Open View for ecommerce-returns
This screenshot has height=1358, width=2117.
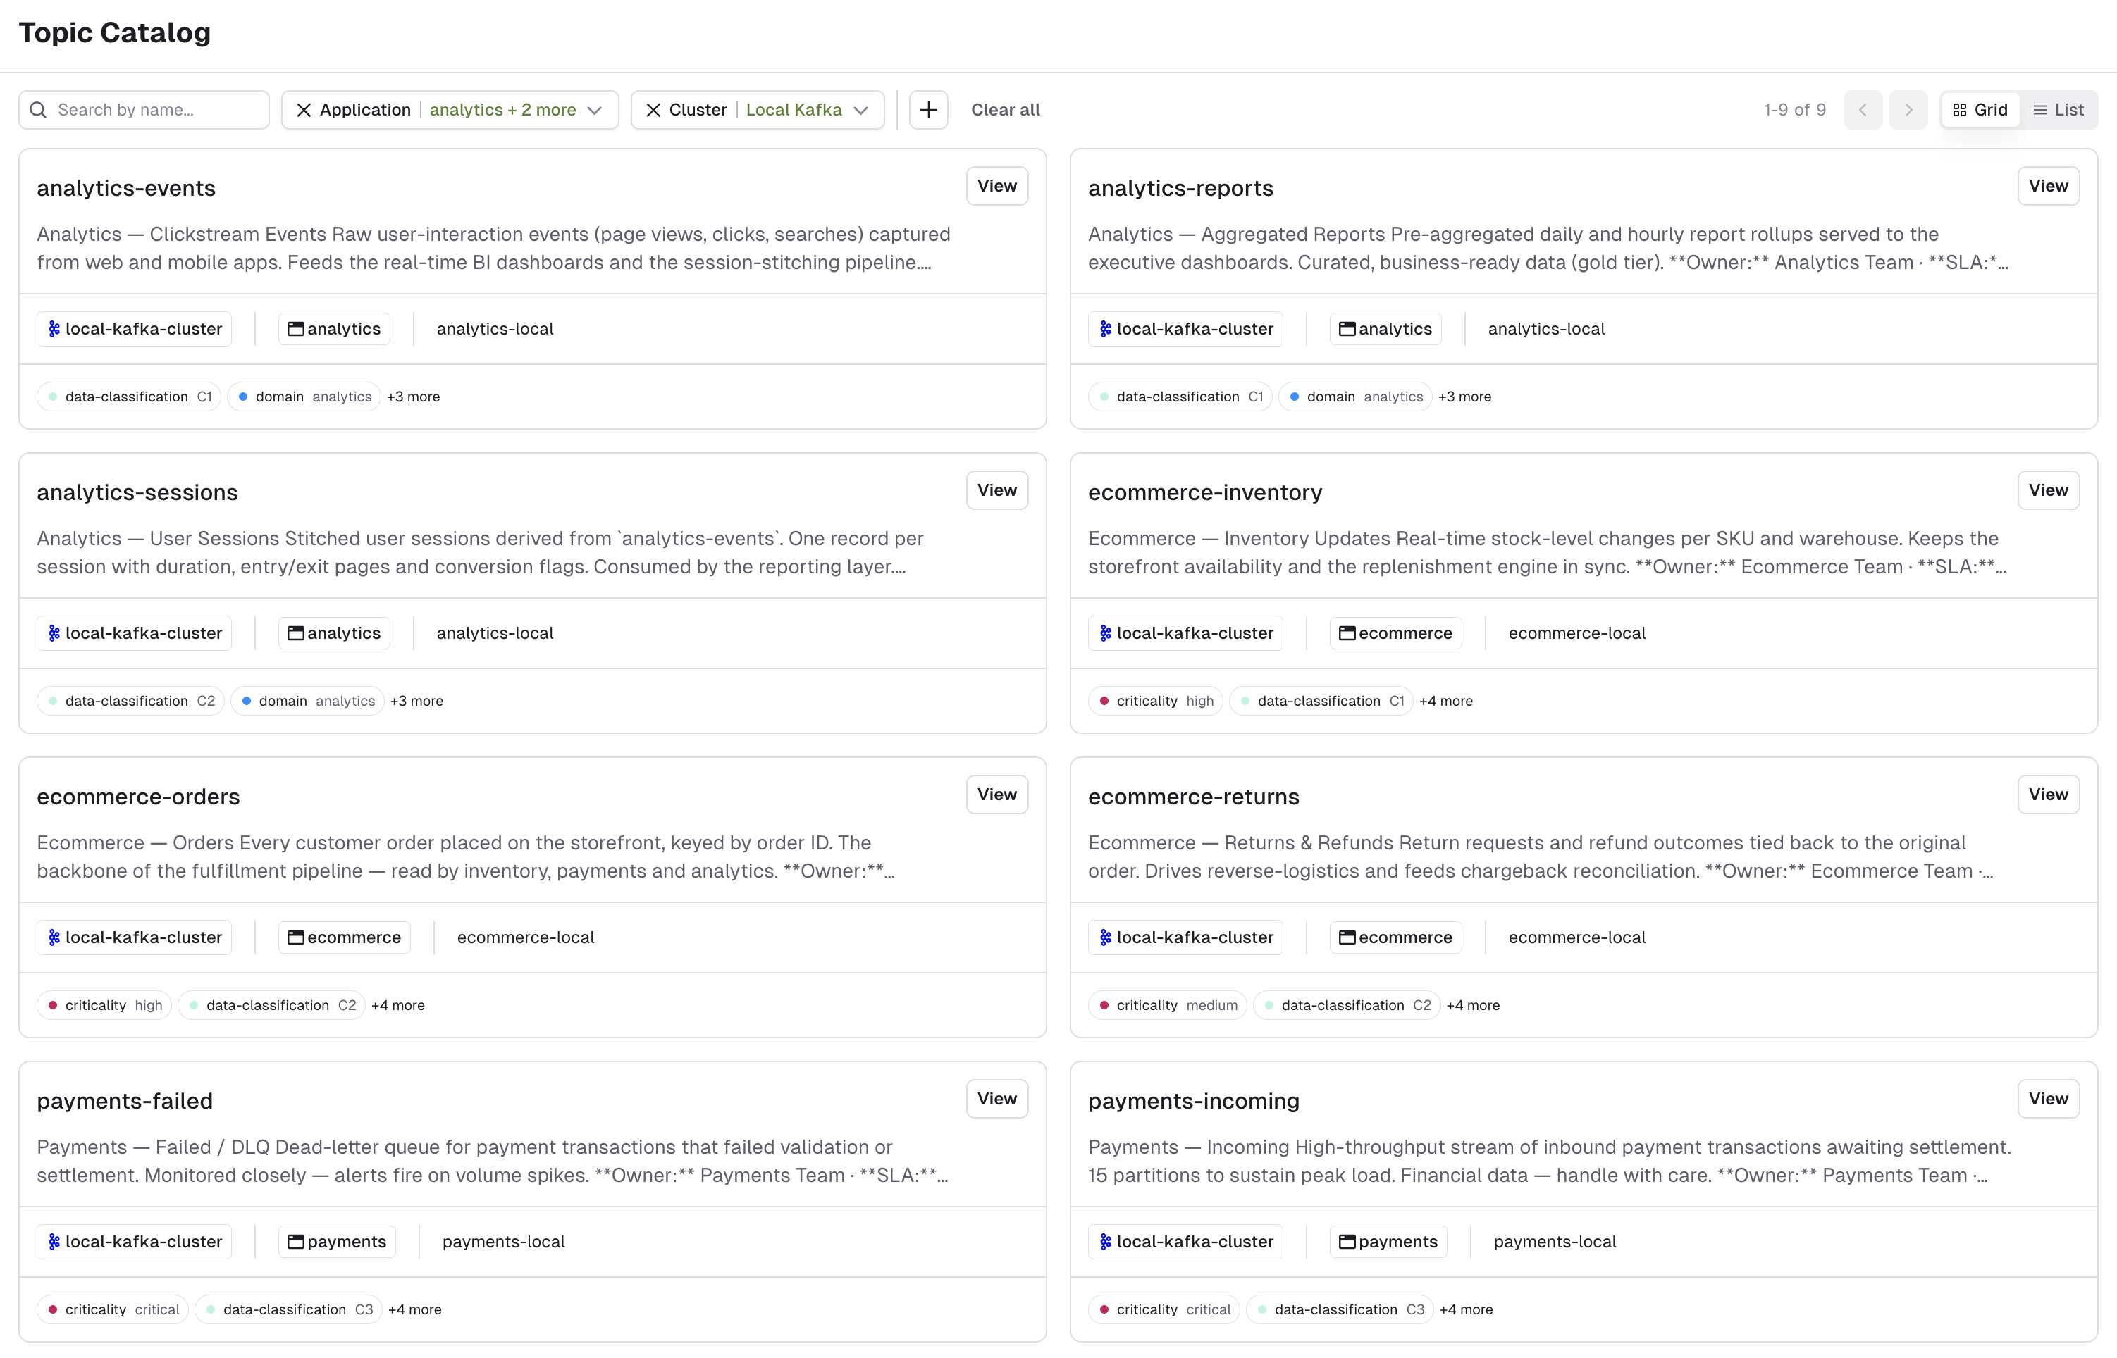[x=2048, y=795]
